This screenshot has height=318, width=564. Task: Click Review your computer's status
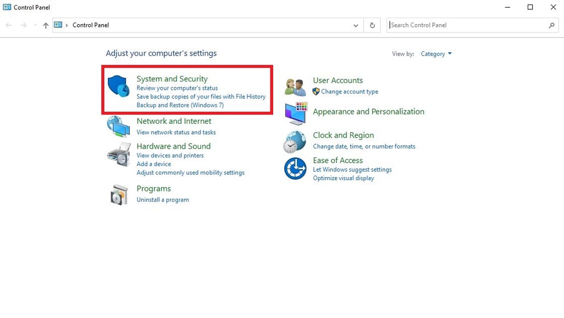(177, 88)
